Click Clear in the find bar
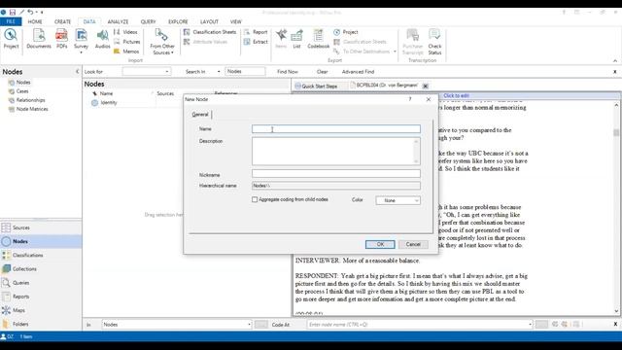 point(322,72)
